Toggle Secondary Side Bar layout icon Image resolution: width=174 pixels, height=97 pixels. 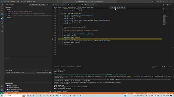click(x=158, y=2)
